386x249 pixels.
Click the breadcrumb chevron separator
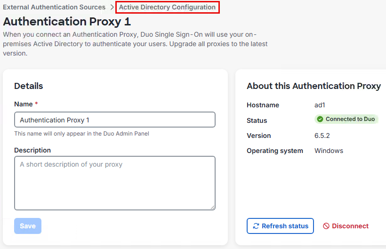click(x=112, y=8)
